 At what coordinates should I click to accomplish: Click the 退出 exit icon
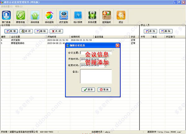pyautogui.click(x=121, y=16)
